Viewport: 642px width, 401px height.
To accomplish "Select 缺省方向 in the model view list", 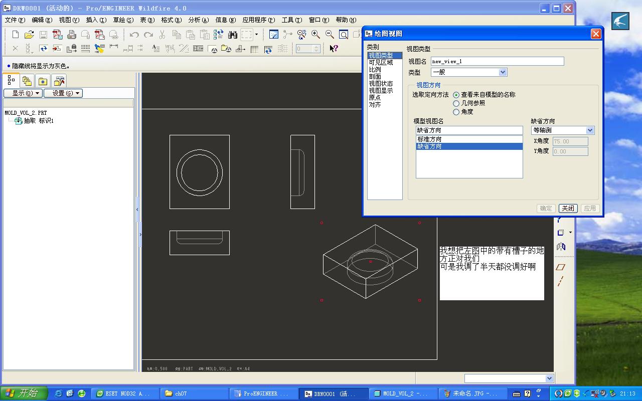I will 469,146.
